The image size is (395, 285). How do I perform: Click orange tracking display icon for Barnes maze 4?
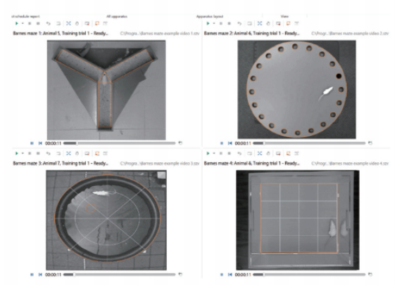click(288, 153)
